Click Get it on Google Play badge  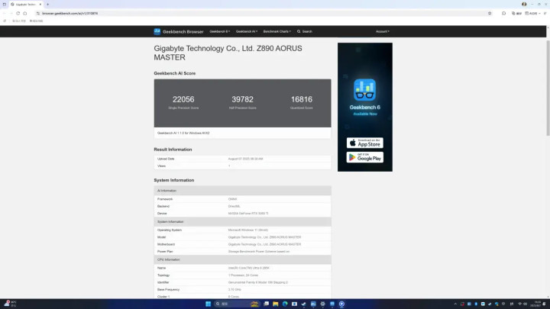click(x=365, y=157)
